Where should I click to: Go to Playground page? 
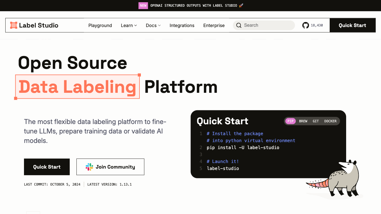(x=100, y=25)
